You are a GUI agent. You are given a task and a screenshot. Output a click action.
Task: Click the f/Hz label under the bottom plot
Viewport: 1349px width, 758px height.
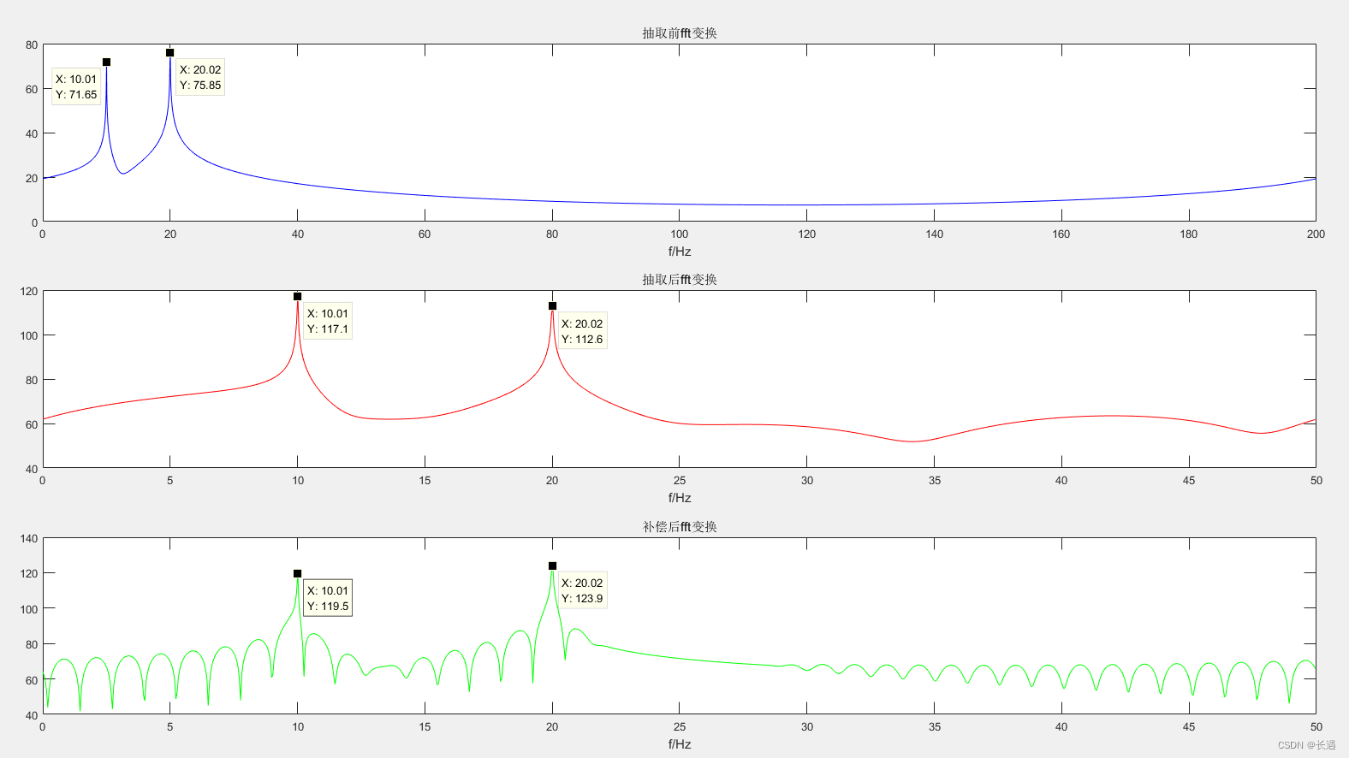pos(680,744)
